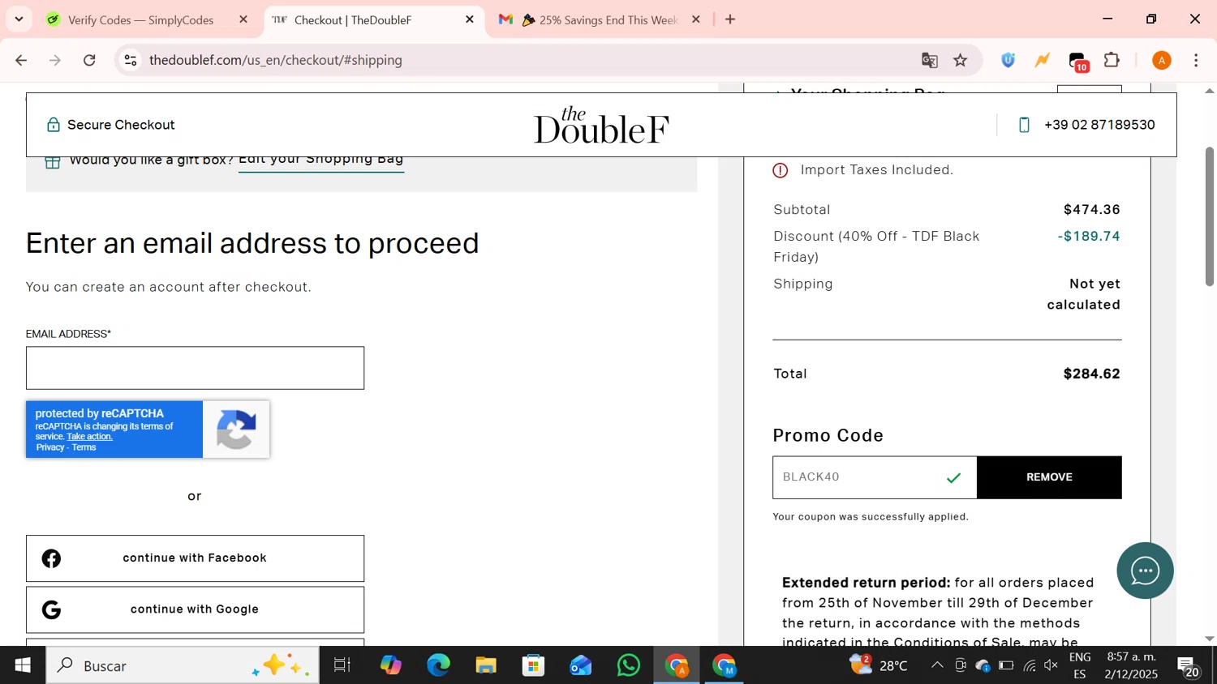1217x684 pixels.
Task: Open the Extensions puzzle icon
Action: (x=1112, y=60)
